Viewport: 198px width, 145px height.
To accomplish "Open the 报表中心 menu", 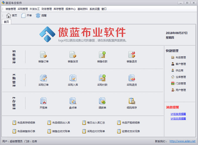I will click(x=71, y=9).
